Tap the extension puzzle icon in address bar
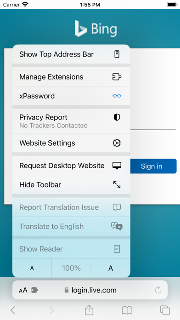The image size is (180, 320). point(34,290)
